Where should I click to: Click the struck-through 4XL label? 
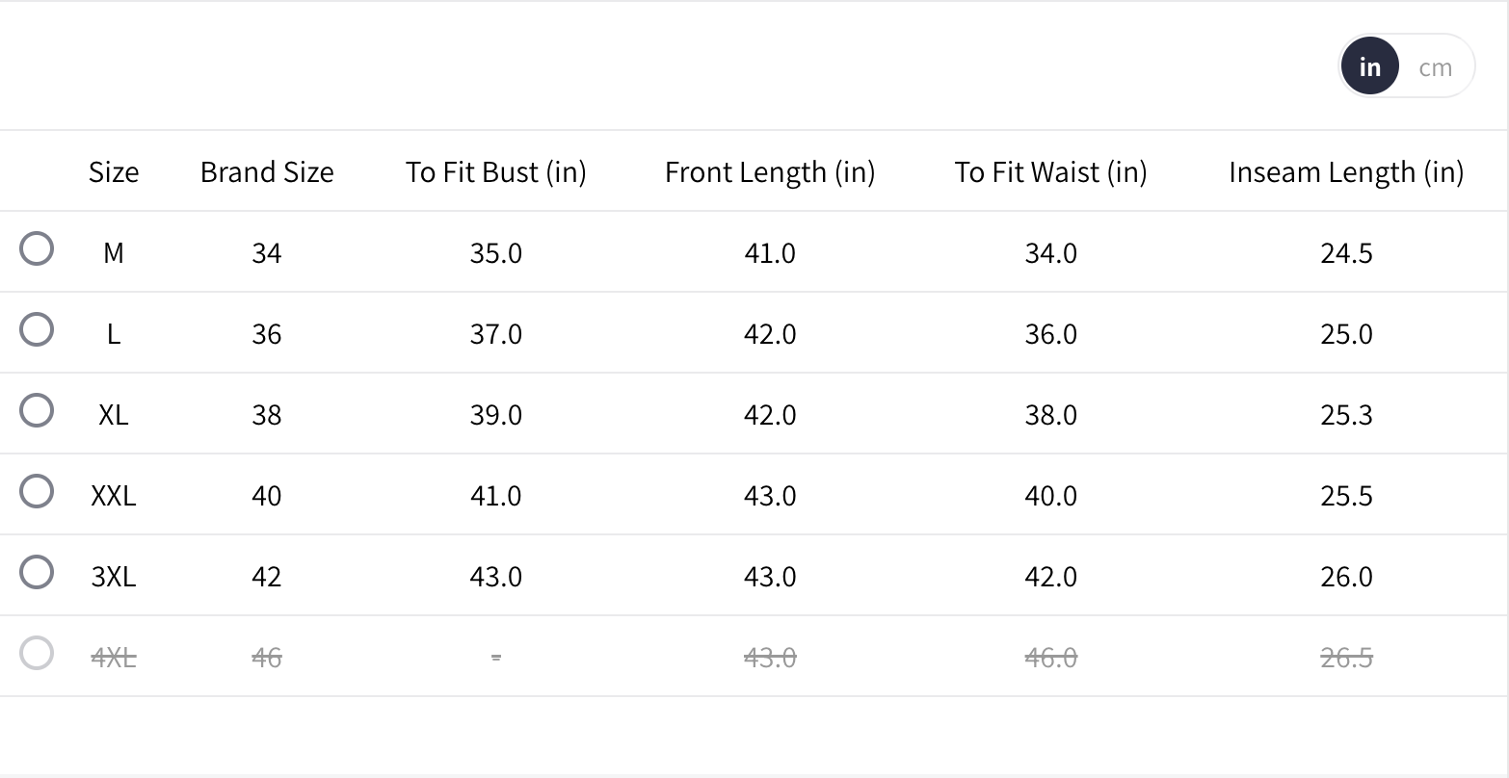(114, 658)
